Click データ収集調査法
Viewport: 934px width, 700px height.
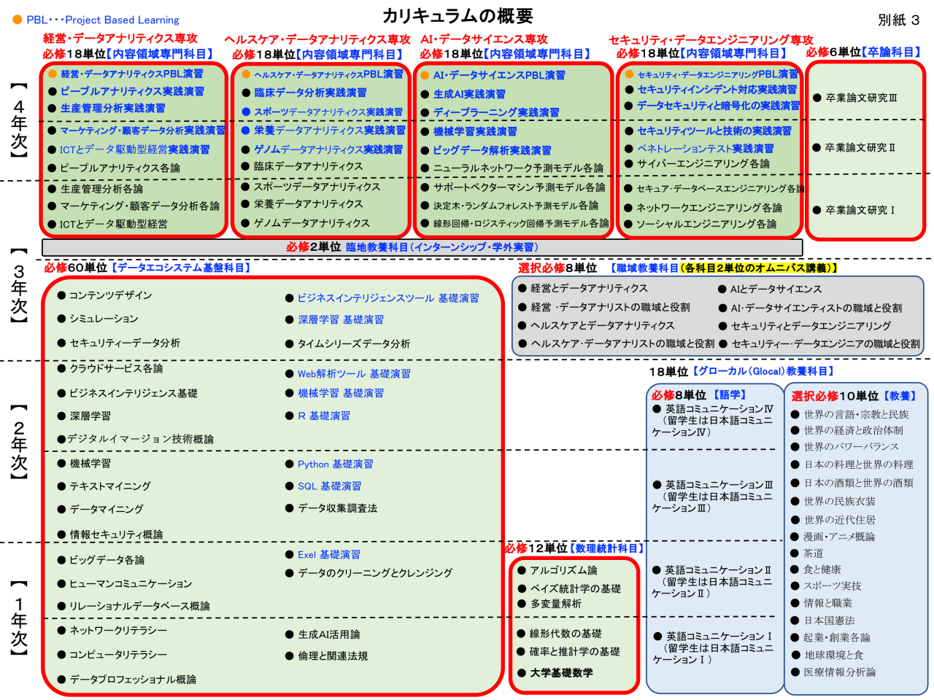click(x=337, y=508)
